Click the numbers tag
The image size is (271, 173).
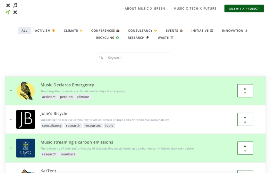click(x=68, y=154)
